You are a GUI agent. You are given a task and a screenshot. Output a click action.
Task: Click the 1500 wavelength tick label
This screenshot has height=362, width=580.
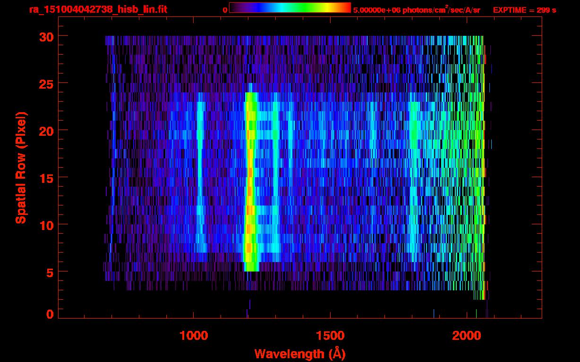coord(330,336)
